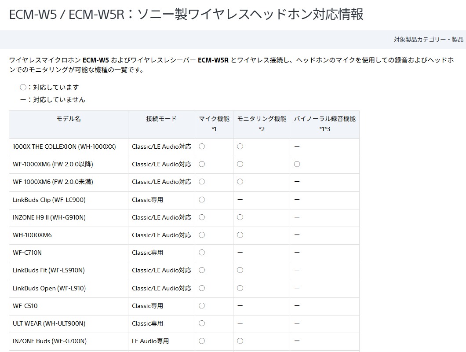
Task: Click the legend line ー:対応していません
Action: 53,100
